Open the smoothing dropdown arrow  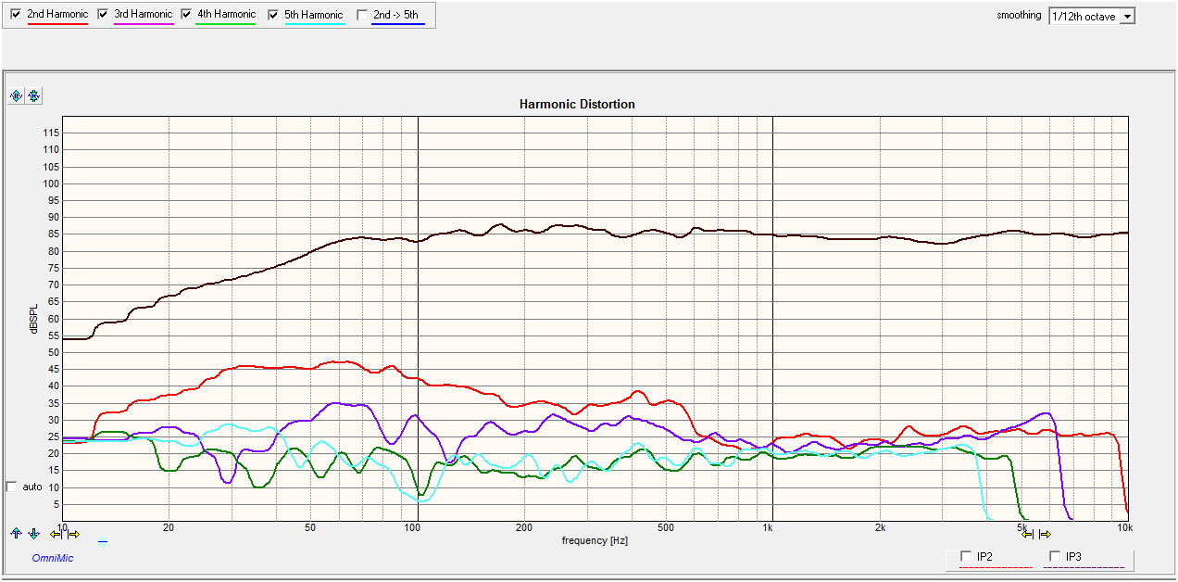1127,17
